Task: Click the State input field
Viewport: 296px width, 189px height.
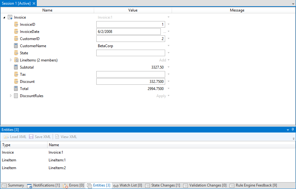Action: click(x=131, y=53)
